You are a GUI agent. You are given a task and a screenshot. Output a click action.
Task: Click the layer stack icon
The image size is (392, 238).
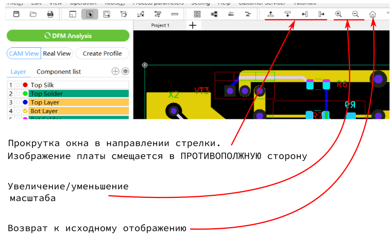pos(125,71)
